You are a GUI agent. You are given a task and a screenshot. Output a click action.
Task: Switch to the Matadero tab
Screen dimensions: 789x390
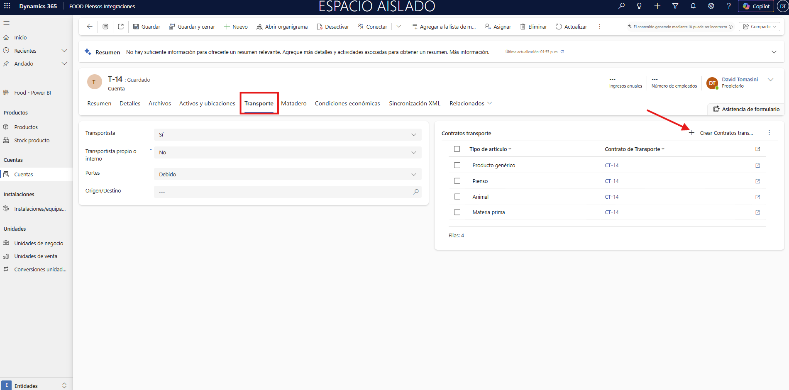click(x=293, y=103)
